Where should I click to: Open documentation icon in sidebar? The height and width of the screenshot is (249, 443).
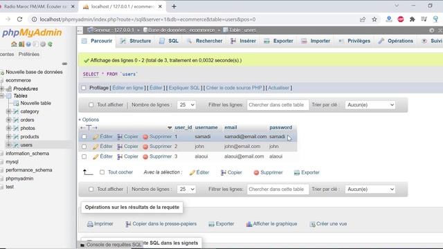(x=28, y=44)
